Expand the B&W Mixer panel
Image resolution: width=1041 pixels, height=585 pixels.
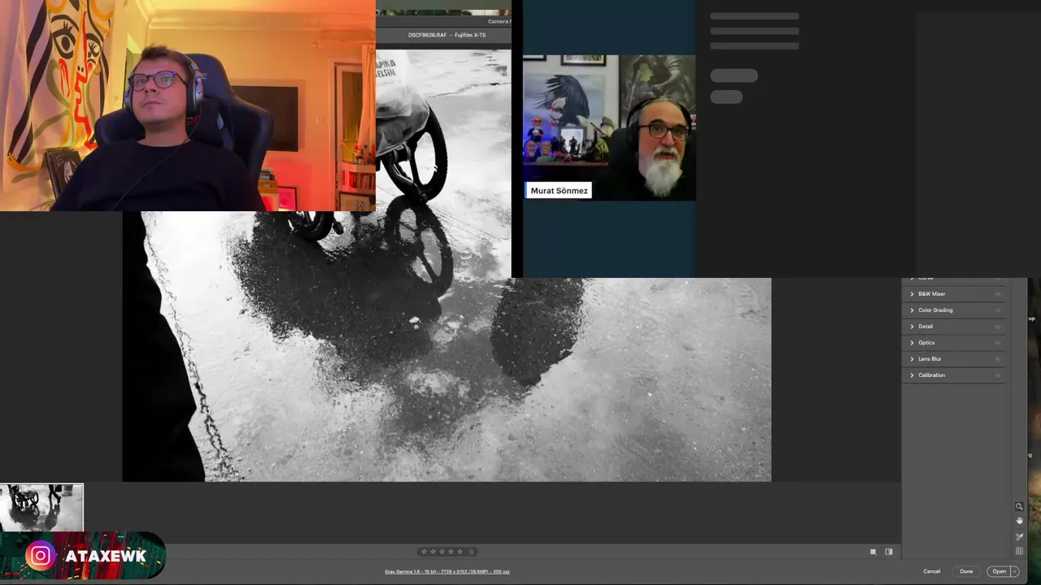912,294
